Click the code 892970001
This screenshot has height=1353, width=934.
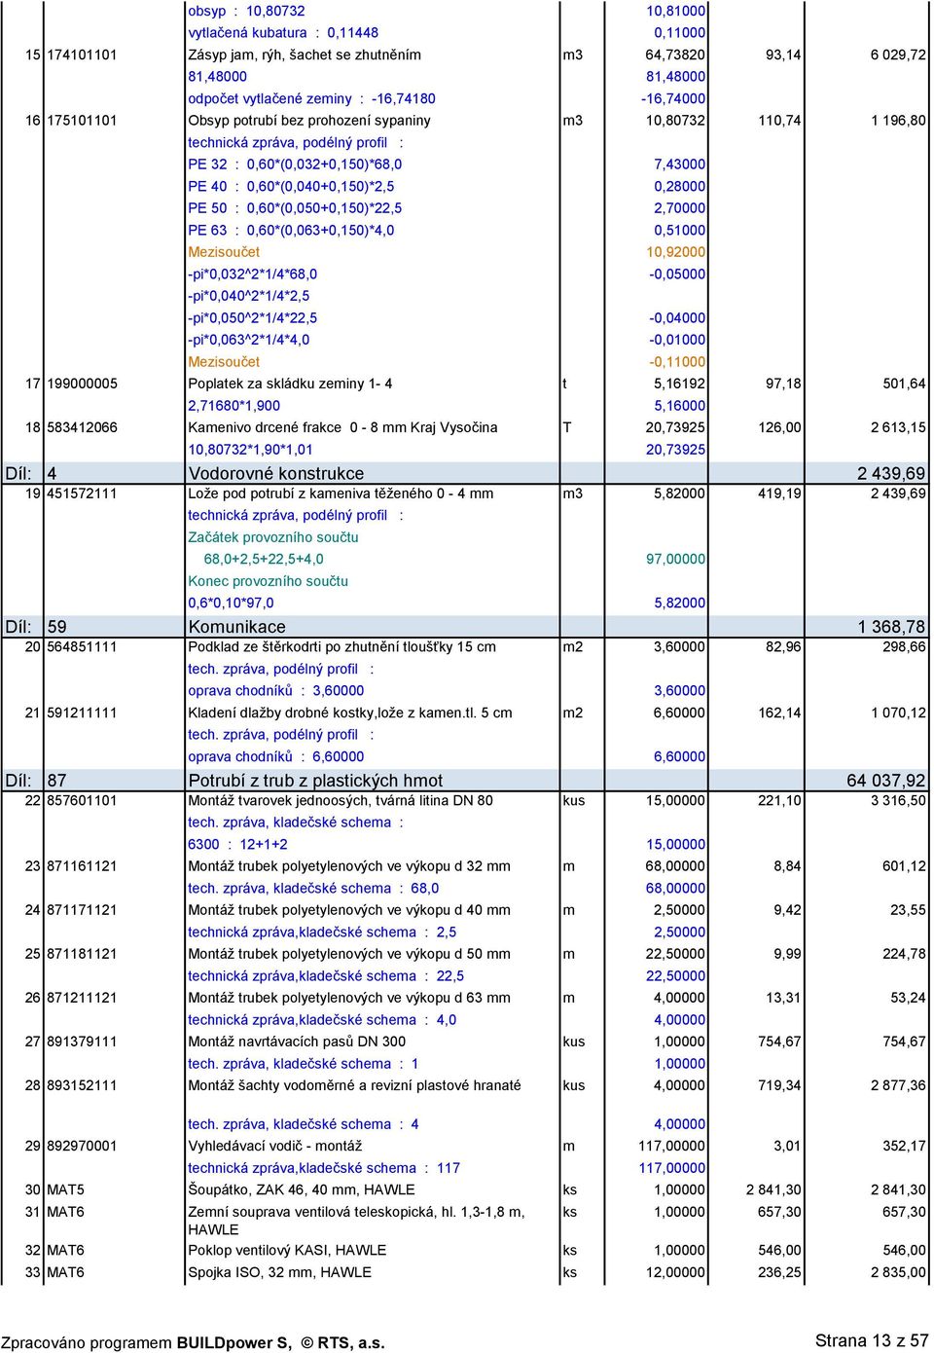(82, 1147)
